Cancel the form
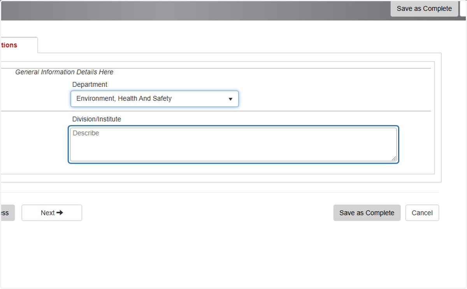Image resolution: width=467 pixels, height=289 pixels. (x=422, y=213)
